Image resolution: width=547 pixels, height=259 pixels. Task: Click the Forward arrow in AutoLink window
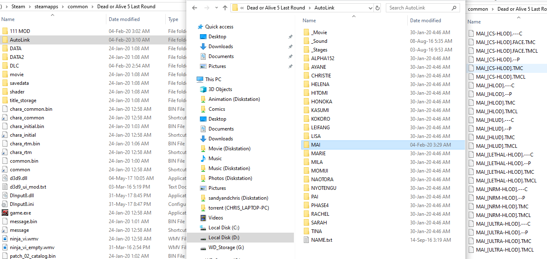[207, 8]
